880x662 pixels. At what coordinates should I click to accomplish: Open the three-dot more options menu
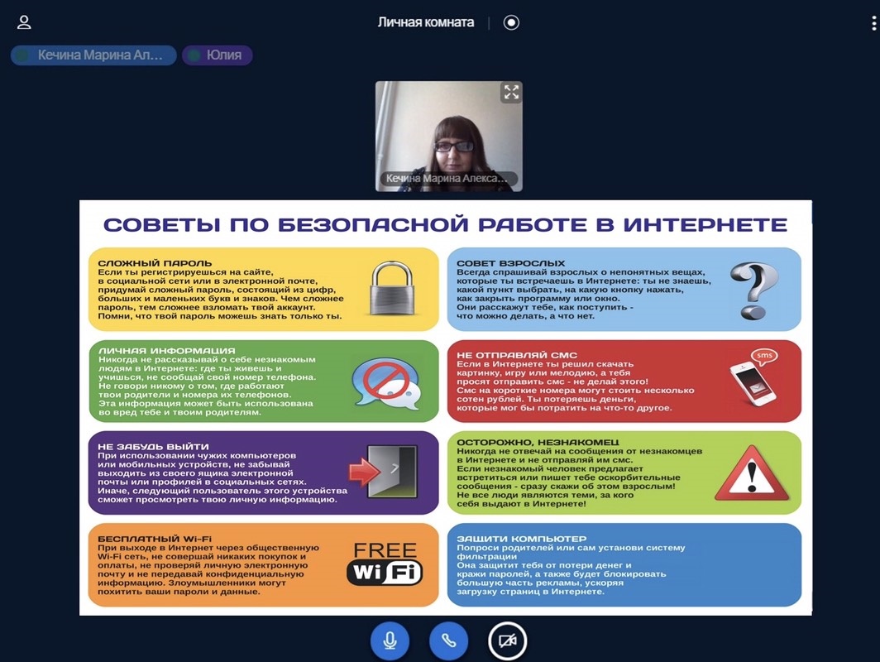(x=874, y=23)
